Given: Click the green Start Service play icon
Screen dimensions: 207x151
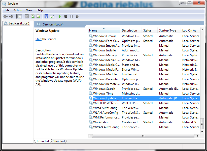Looking at the screenshot, I should (x=60, y=16).
